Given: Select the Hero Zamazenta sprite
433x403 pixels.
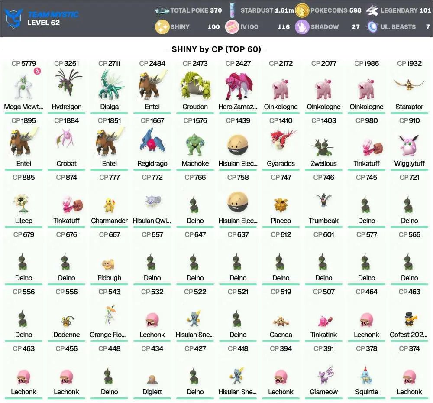Looking at the screenshot, I should point(238,86).
